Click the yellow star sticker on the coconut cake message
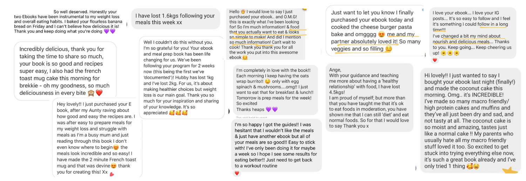 (x=511, y=170)
